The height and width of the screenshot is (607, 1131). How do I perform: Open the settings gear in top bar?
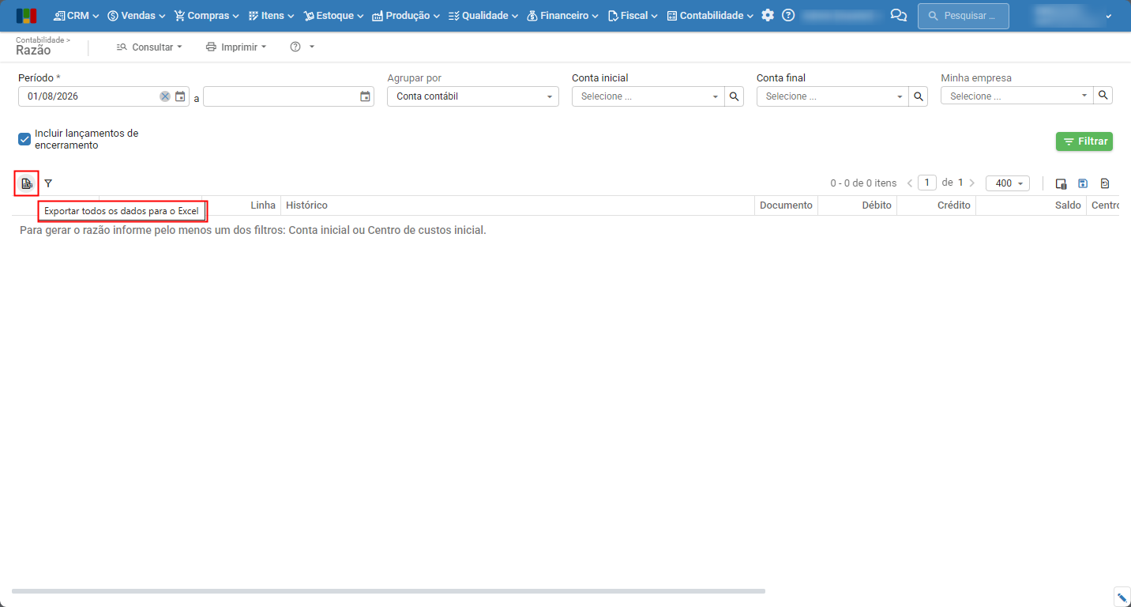(768, 15)
